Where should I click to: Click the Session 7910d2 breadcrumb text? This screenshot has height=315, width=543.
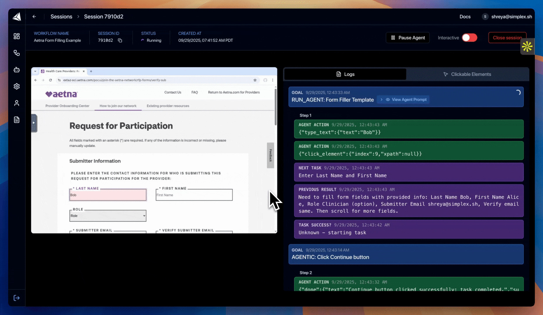[x=104, y=17]
